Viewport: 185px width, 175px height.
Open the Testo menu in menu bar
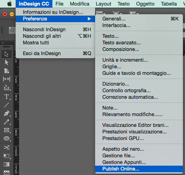tap(124, 4)
